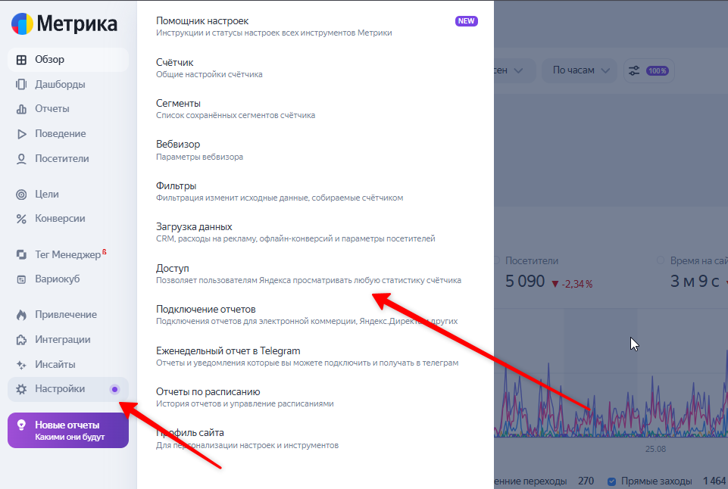Toggle the Прямые заходы checkbox
This screenshot has width=728, height=489.
tap(612, 481)
